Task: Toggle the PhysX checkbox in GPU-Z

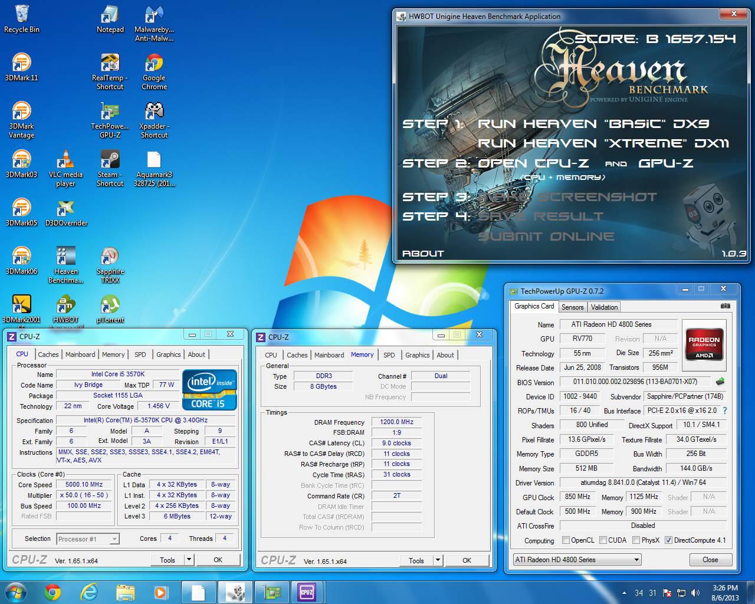Action: coord(636,540)
